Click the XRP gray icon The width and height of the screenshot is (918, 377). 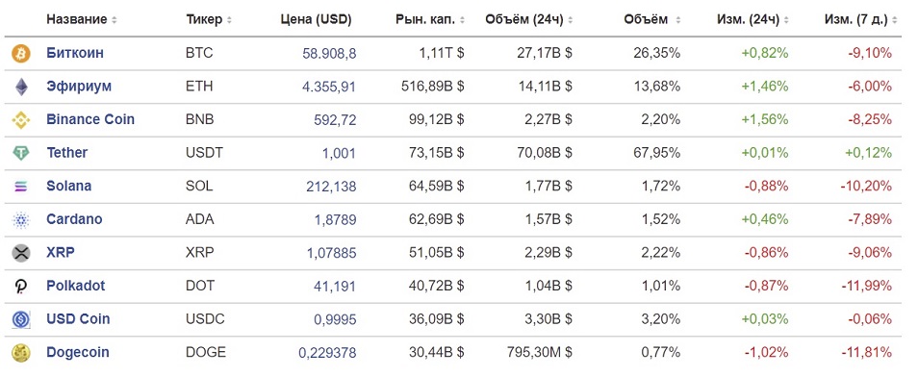21,254
